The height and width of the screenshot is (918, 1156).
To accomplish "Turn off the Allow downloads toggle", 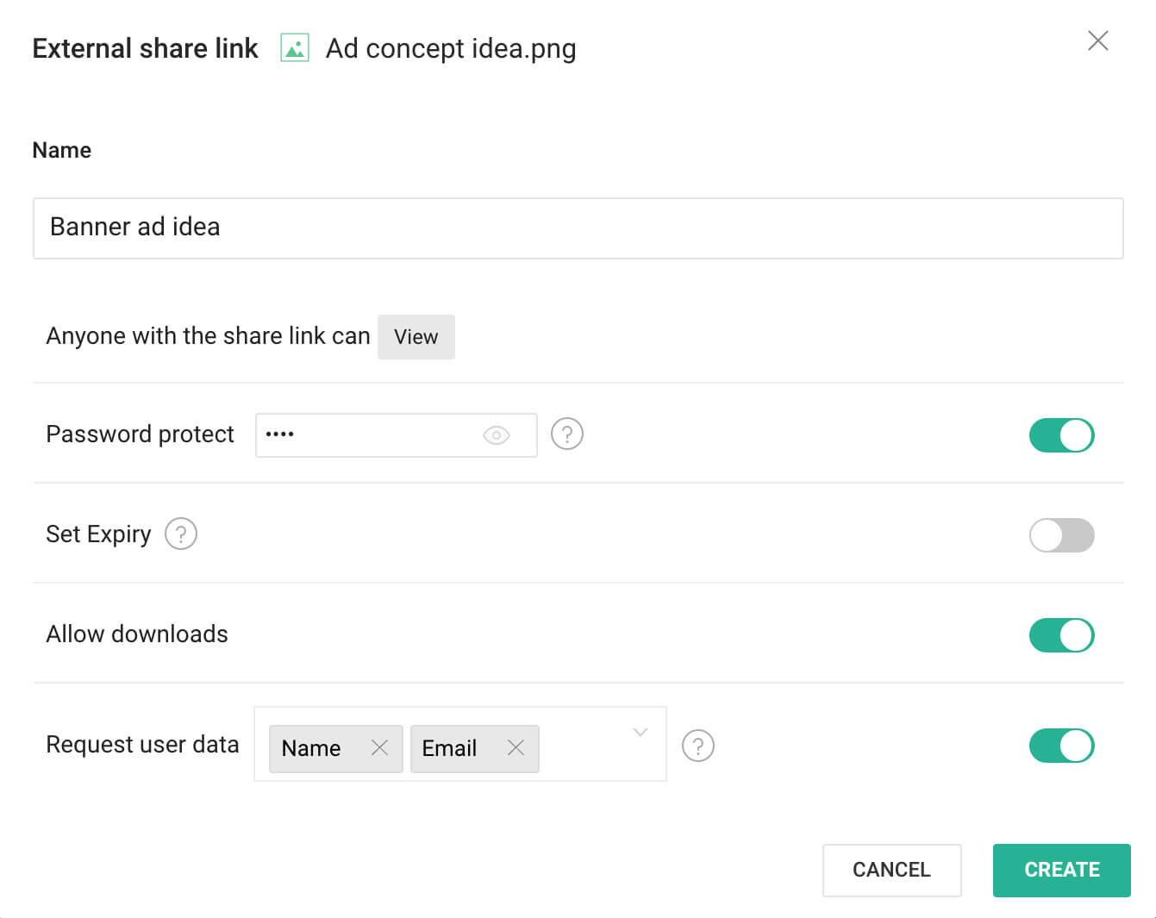I will [x=1061, y=635].
